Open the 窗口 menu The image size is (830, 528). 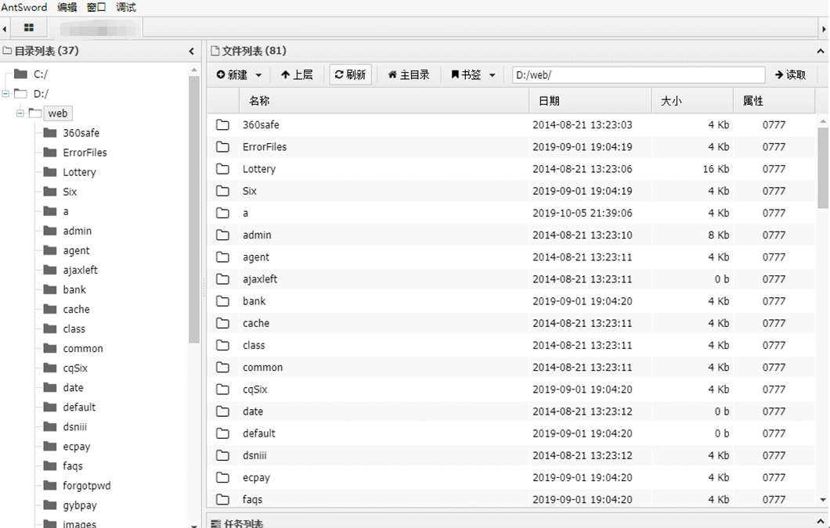[96, 7]
